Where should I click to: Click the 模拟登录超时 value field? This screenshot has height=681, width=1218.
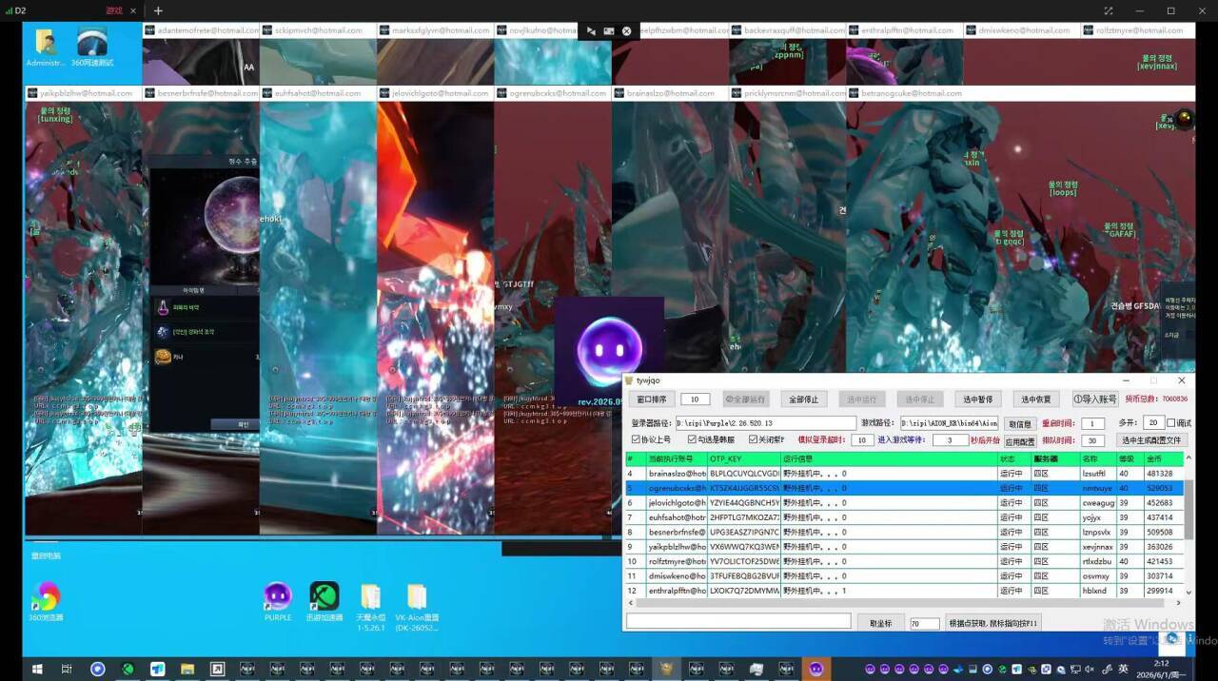coord(862,440)
